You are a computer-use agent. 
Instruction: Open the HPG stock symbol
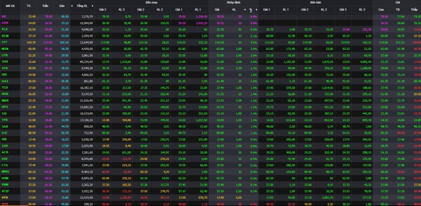click(x=4, y=107)
